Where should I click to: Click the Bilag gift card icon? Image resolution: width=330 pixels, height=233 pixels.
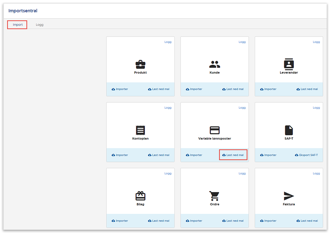(x=140, y=196)
